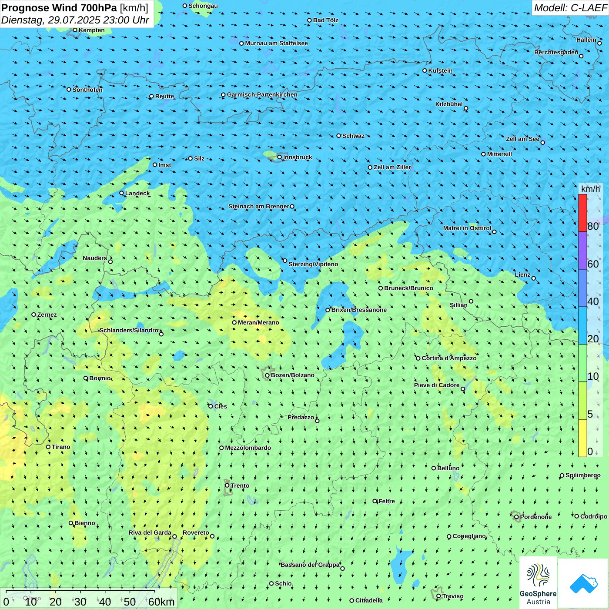
Task: Click the Treviso city marker
Action: click(x=439, y=596)
